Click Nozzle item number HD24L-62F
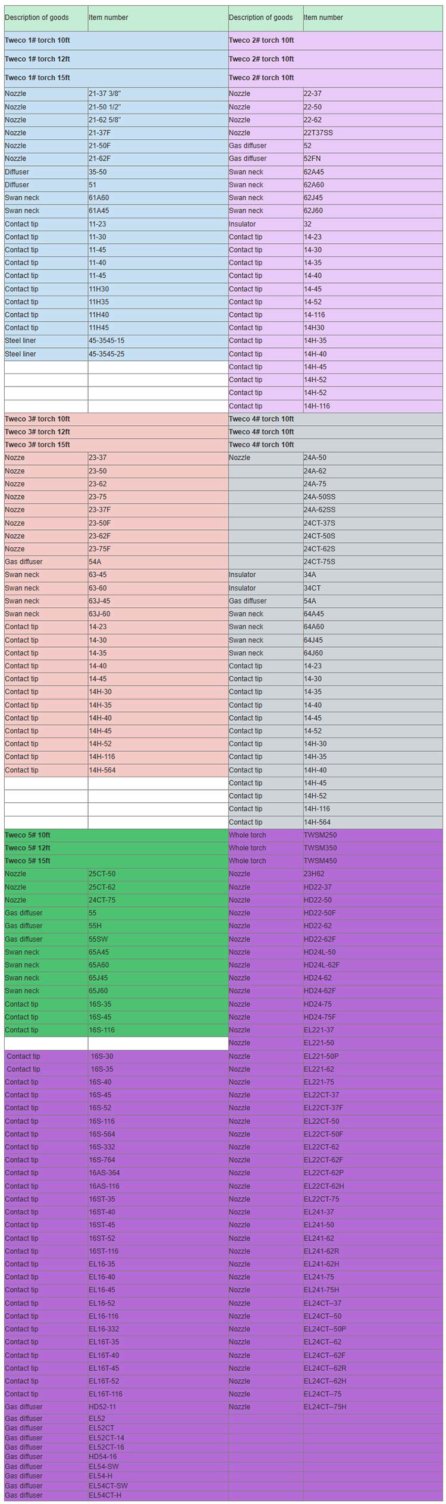The image size is (446, 1504). pos(322,965)
